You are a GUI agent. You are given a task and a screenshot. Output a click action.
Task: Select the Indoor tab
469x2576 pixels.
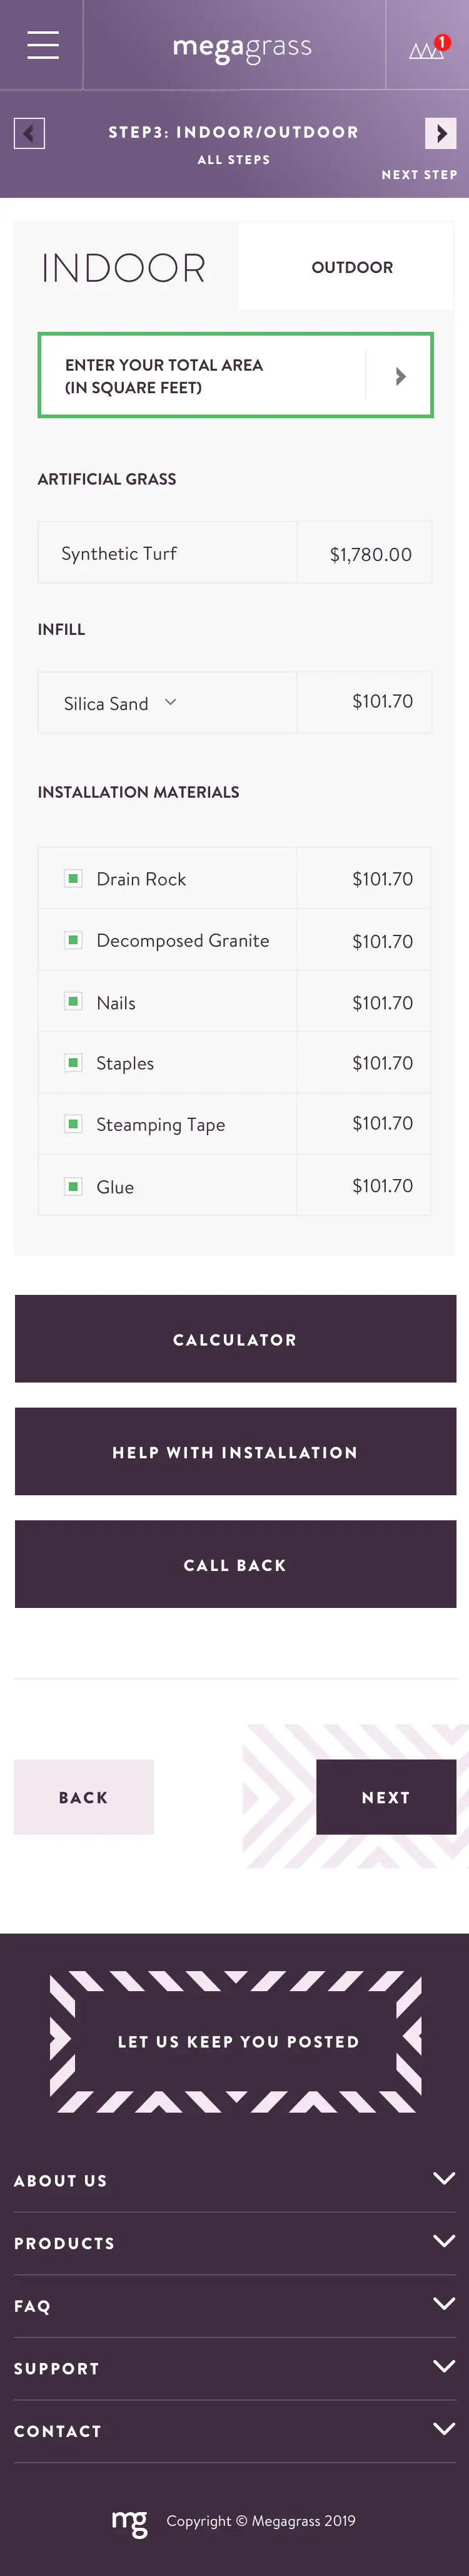tap(124, 268)
